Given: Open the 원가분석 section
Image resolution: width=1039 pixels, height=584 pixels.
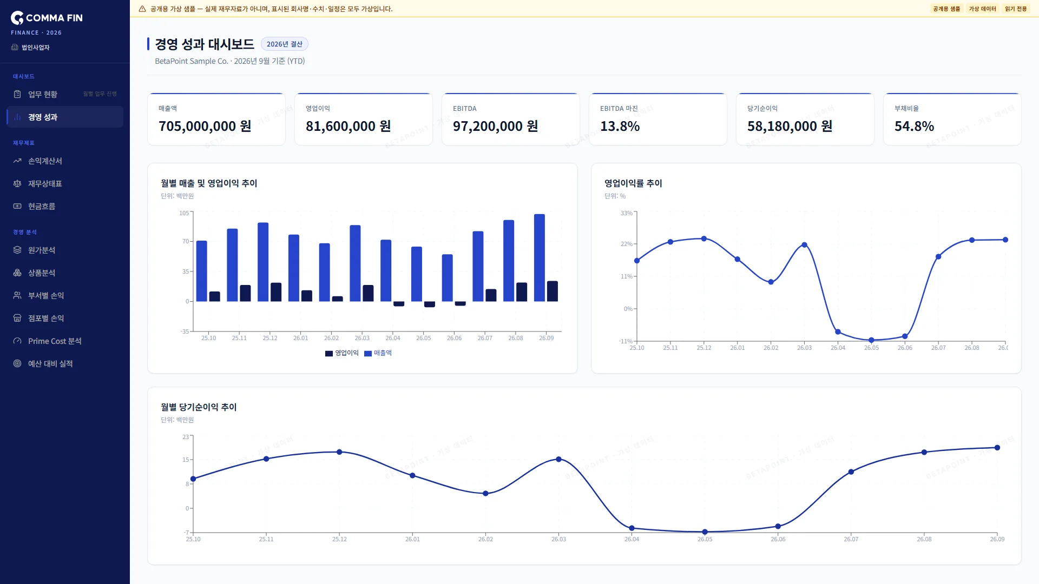Looking at the screenshot, I should tap(65, 250).
